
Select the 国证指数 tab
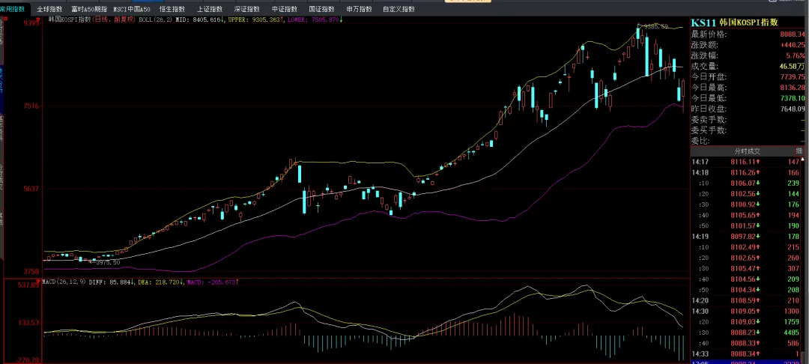[322, 9]
